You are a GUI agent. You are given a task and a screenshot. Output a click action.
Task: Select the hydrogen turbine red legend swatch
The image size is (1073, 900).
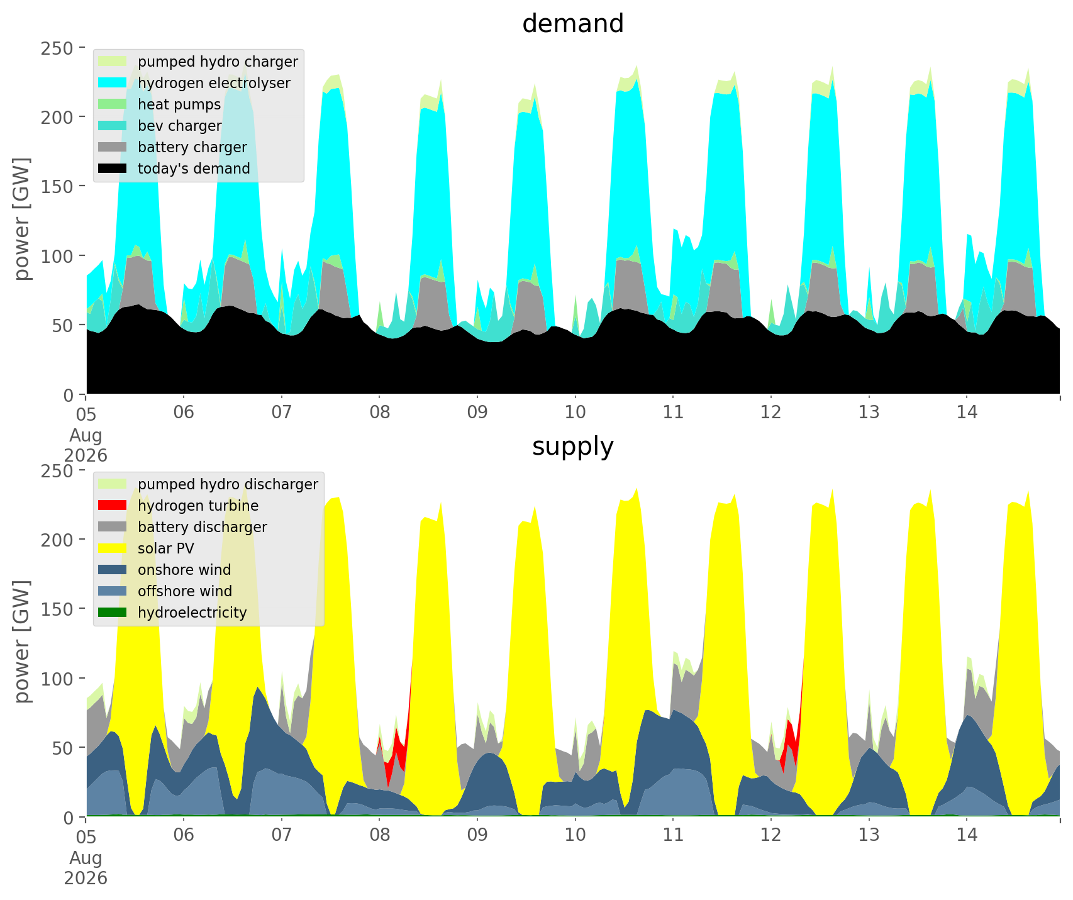(113, 505)
